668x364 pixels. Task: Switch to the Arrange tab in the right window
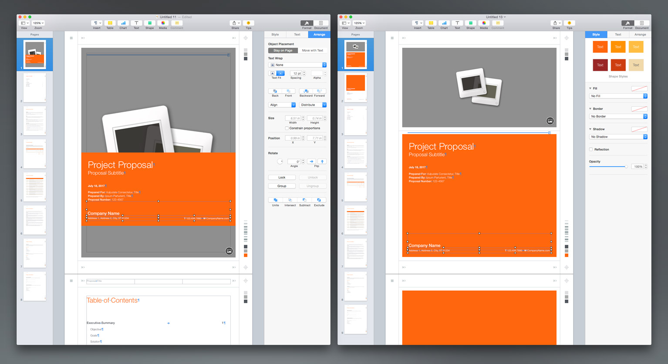640,34
